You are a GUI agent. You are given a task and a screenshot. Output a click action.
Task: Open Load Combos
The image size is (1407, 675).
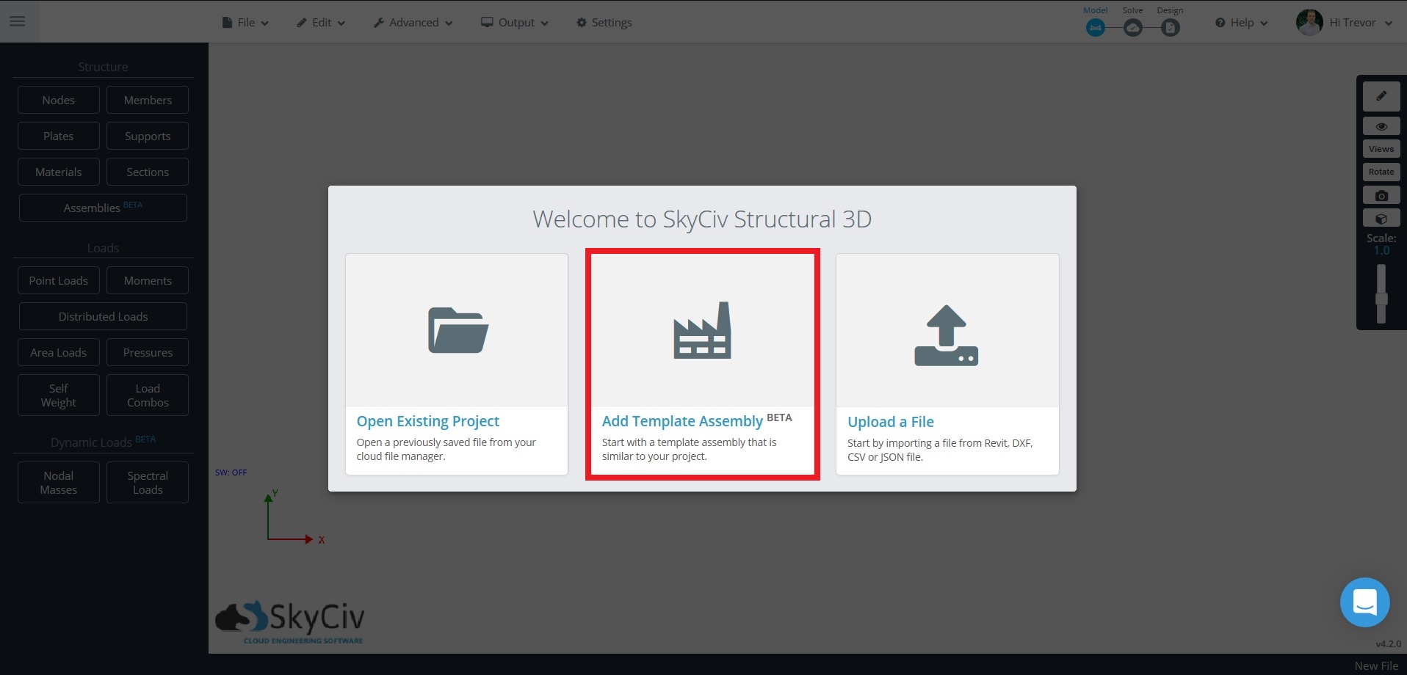[148, 395]
